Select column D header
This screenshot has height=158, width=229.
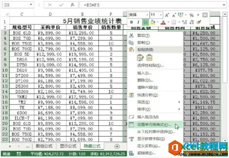click(x=50, y=14)
